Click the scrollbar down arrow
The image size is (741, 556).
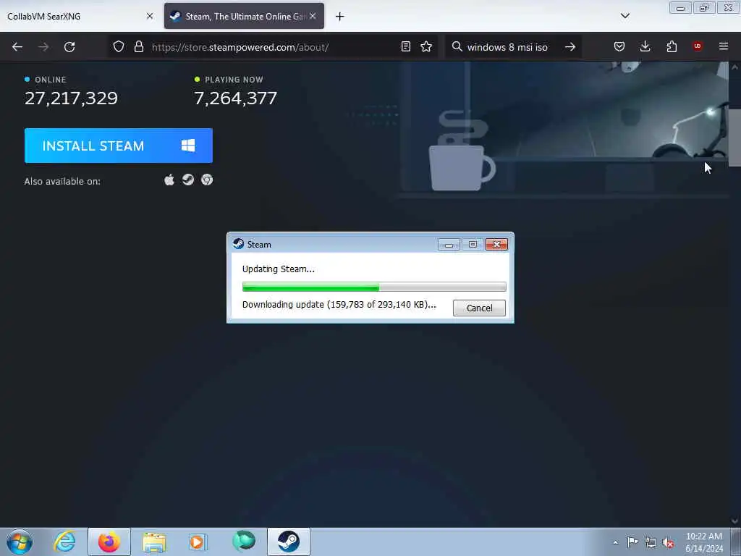click(x=734, y=521)
